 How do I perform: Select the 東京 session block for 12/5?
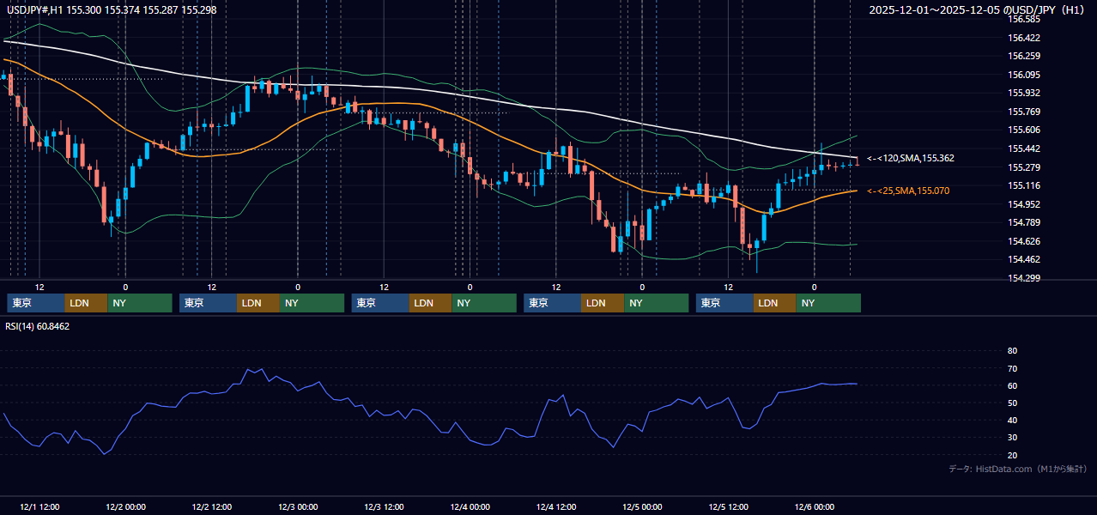click(x=725, y=303)
